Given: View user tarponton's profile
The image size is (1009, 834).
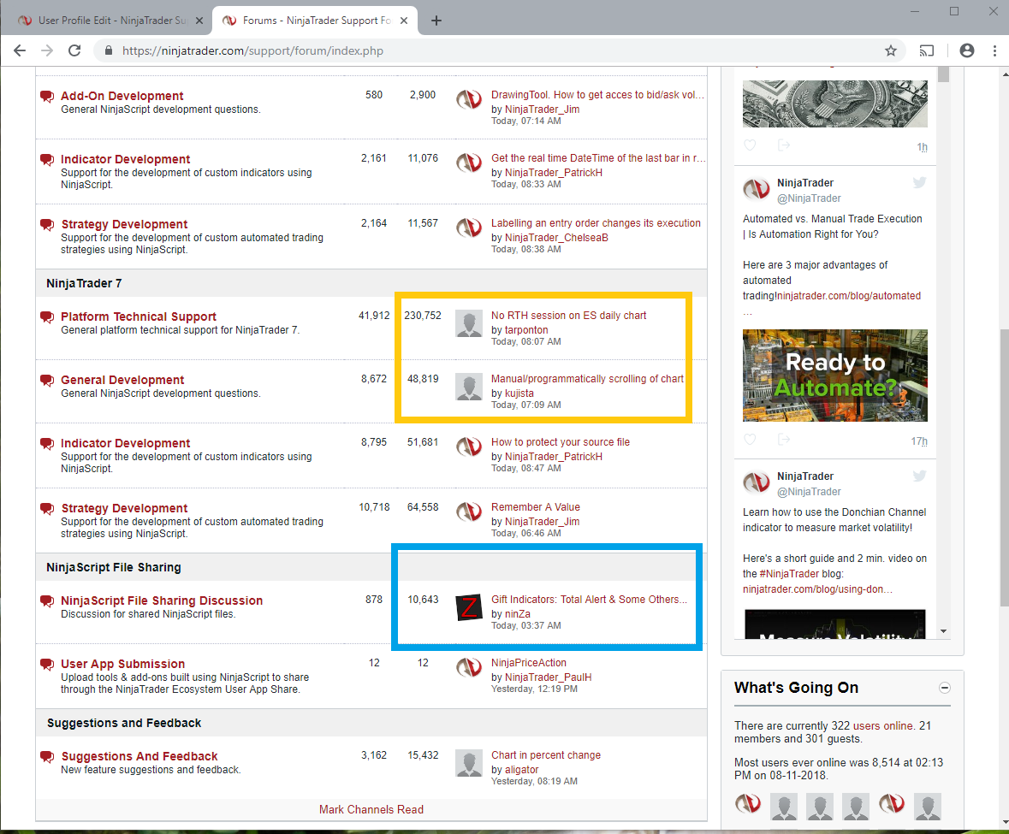Looking at the screenshot, I should [x=526, y=330].
